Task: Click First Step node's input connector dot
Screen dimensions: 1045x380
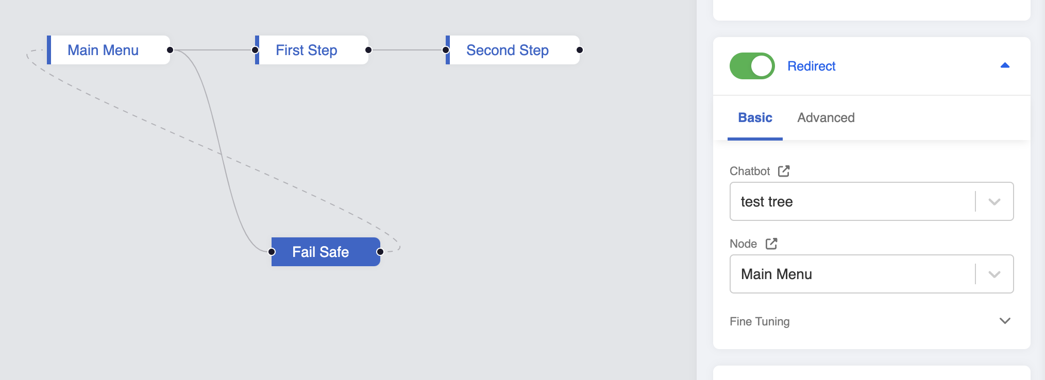Action: click(255, 50)
